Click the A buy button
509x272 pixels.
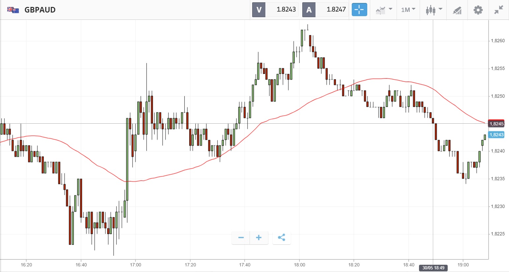[x=309, y=10]
